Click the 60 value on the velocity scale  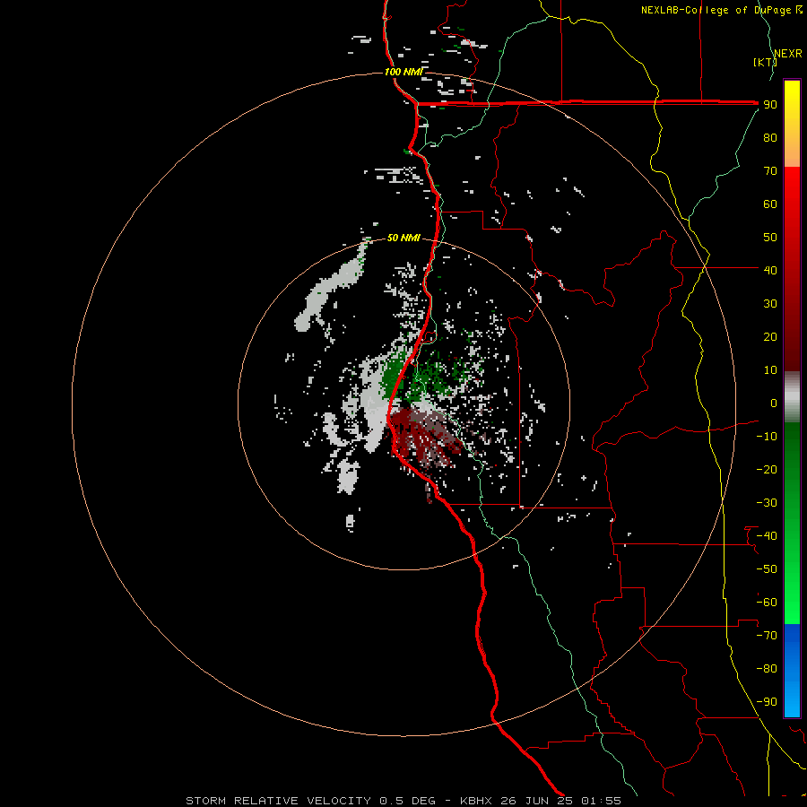click(770, 204)
